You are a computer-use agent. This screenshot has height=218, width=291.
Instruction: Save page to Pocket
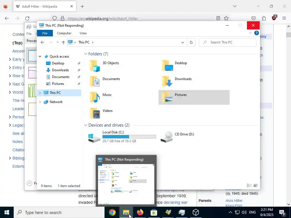coord(253,18)
